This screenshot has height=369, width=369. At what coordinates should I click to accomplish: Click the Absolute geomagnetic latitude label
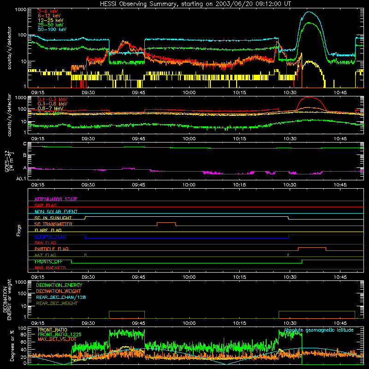pos(319,330)
